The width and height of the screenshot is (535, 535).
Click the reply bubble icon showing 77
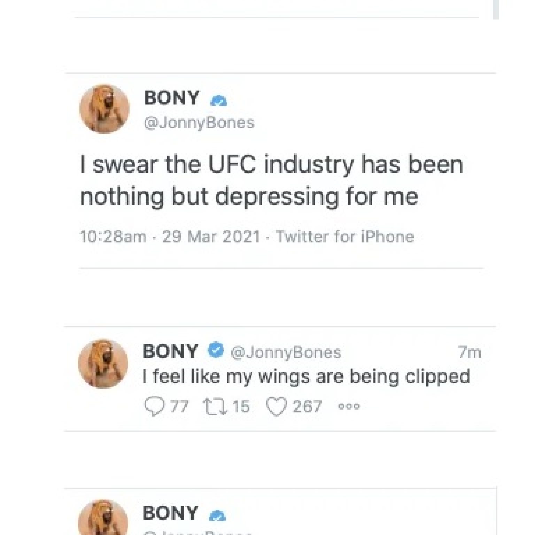pos(154,406)
